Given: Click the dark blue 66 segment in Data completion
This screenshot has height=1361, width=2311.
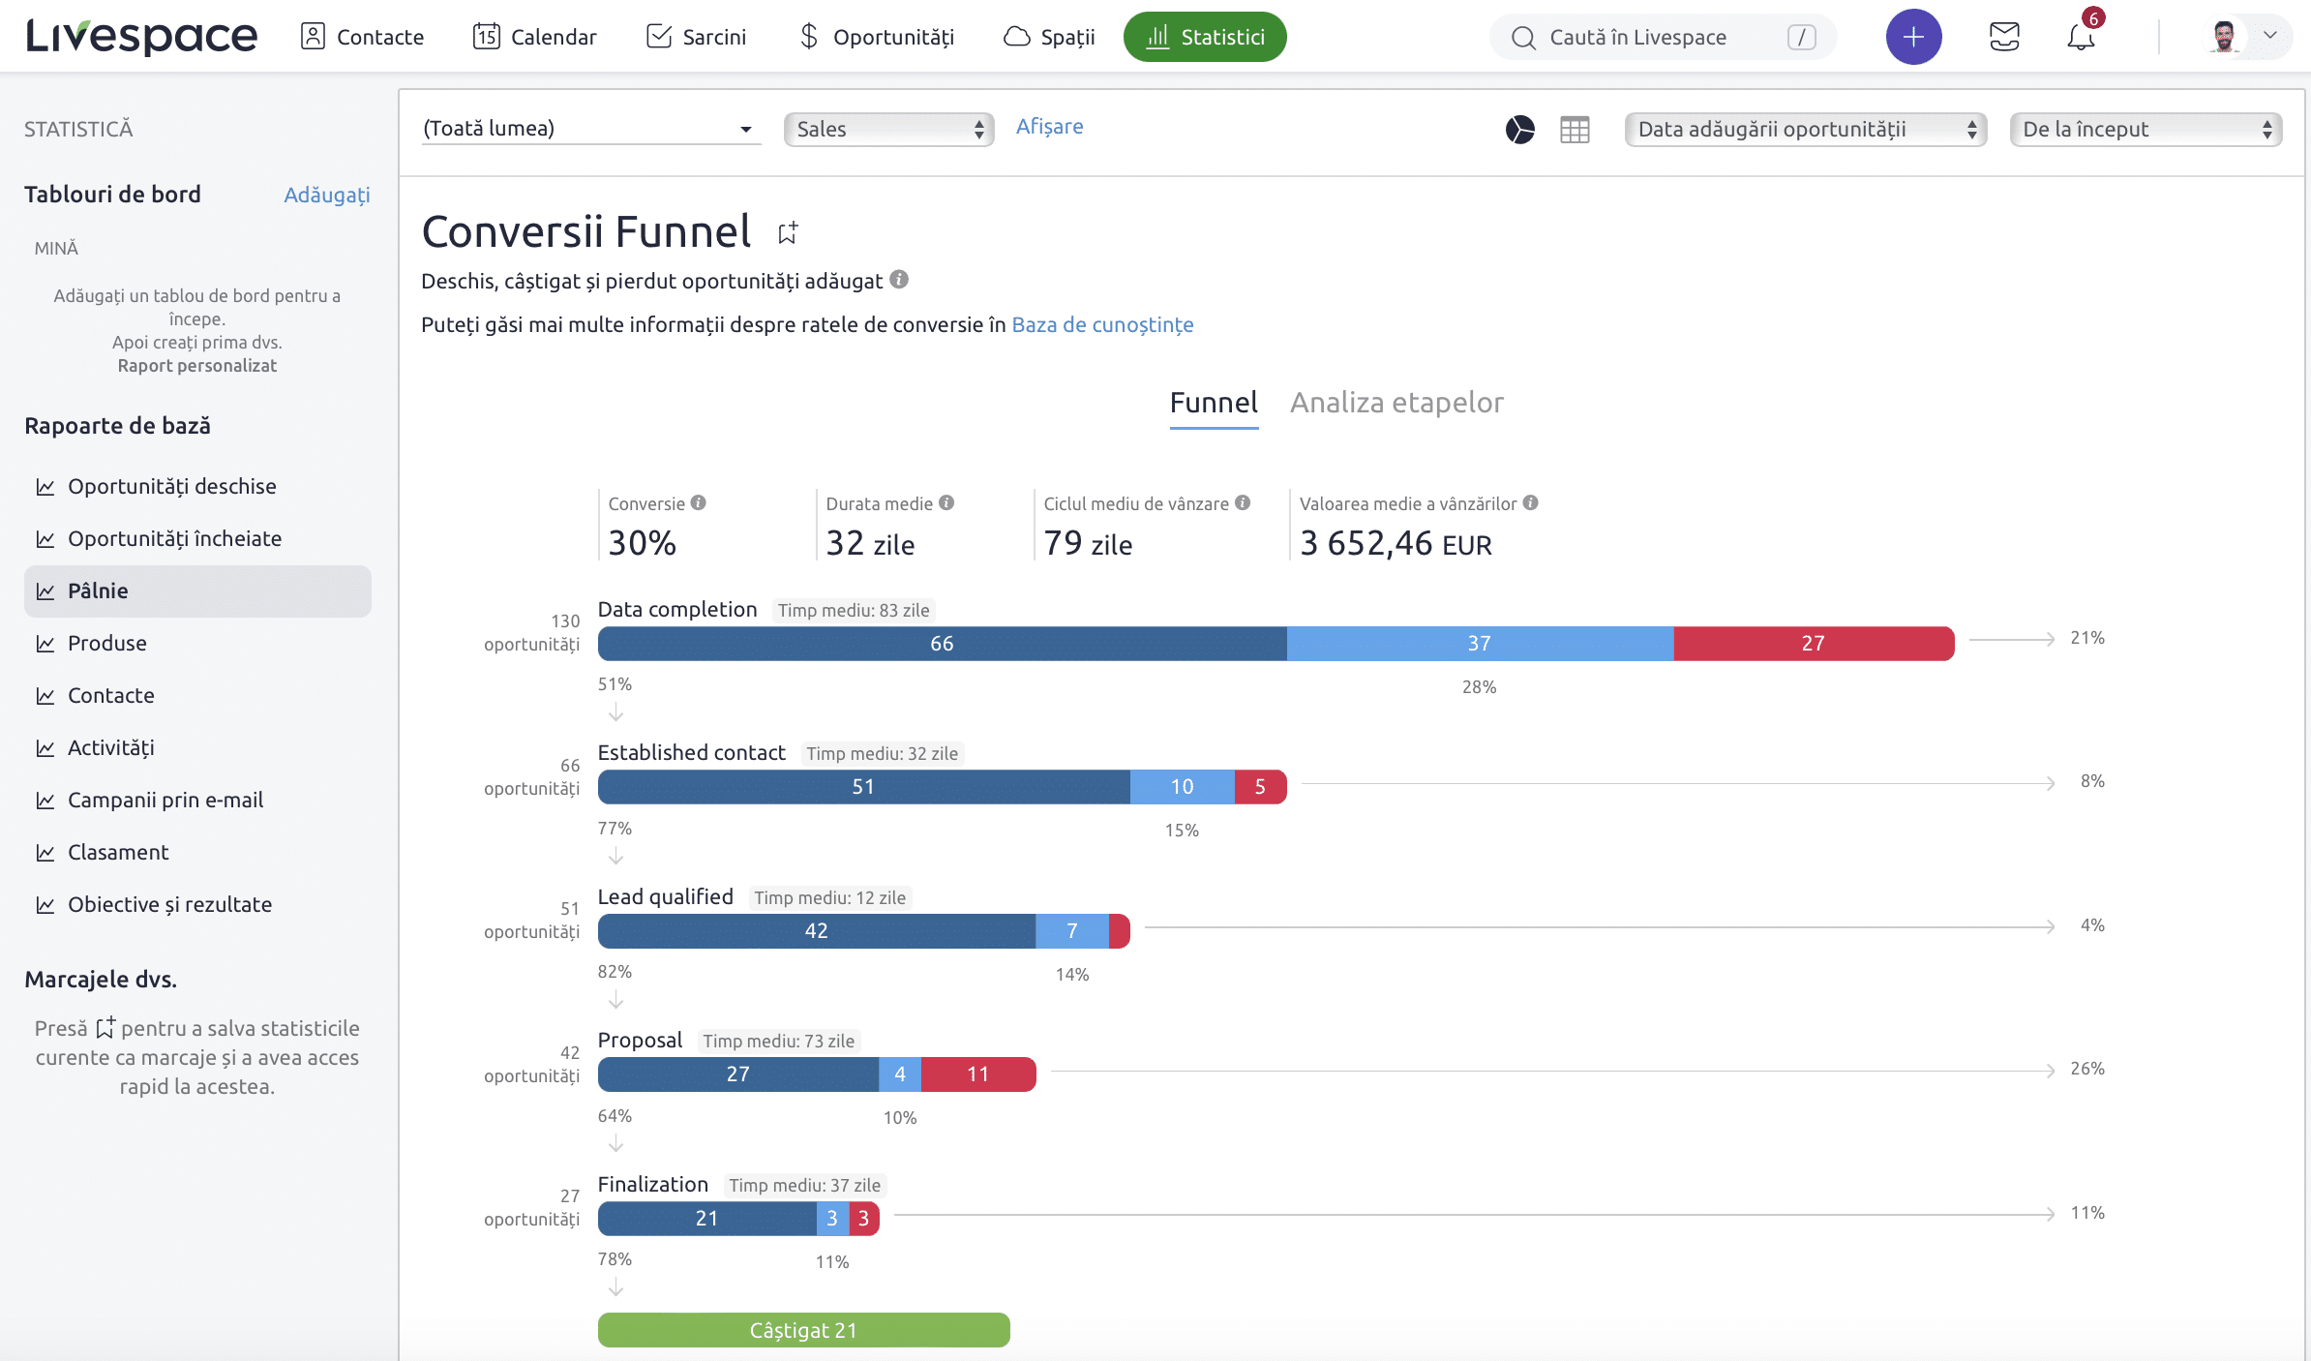Looking at the screenshot, I should (943, 644).
